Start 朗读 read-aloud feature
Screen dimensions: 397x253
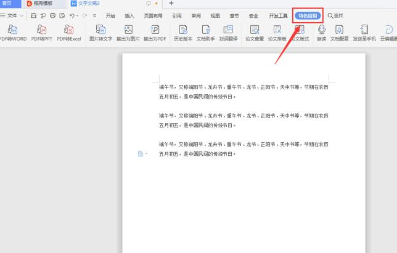(x=322, y=33)
